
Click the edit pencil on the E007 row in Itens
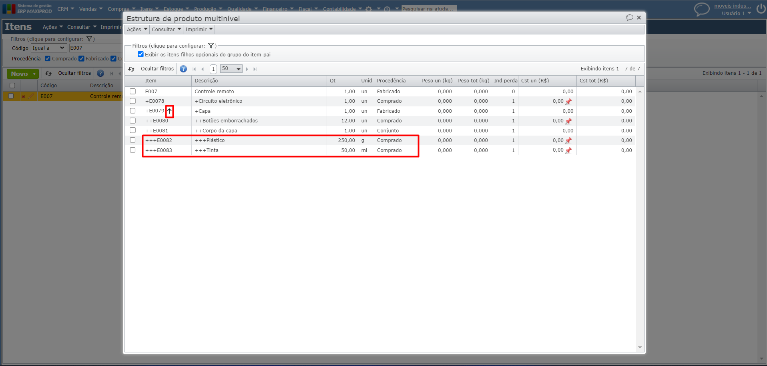click(30, 96)
